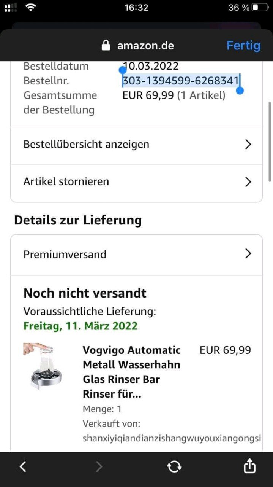Select the Artikel stornieren row
The width and height of the screenshot is (273, 487).
pyautogui.click(x=66, y=181)
